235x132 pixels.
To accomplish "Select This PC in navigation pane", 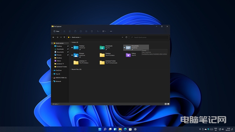I will [x=57, y=74].
